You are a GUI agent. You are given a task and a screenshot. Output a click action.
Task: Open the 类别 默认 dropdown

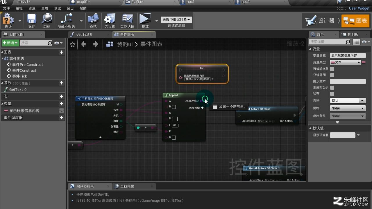click(x=348, y=100)
